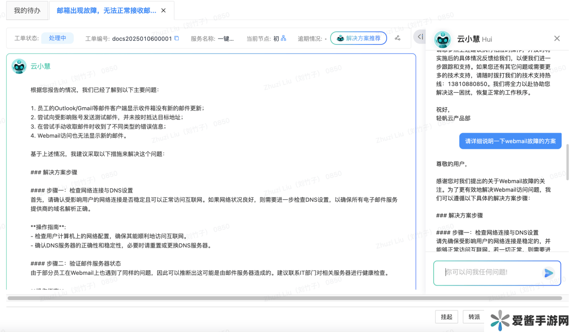Viewport: 575px width, 332px height.
Task: Send the chat message with arrow icon
Action: tap(549, 273)
